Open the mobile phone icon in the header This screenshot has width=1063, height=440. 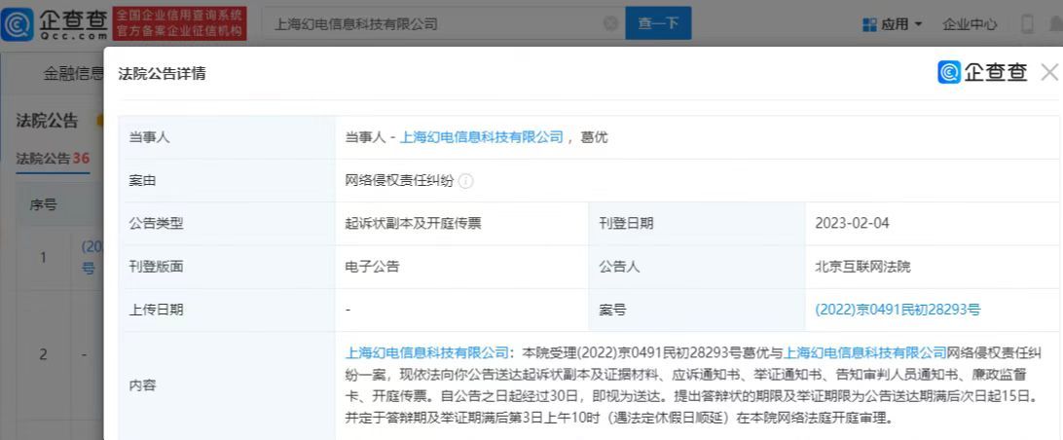[x=1027, y=24]
